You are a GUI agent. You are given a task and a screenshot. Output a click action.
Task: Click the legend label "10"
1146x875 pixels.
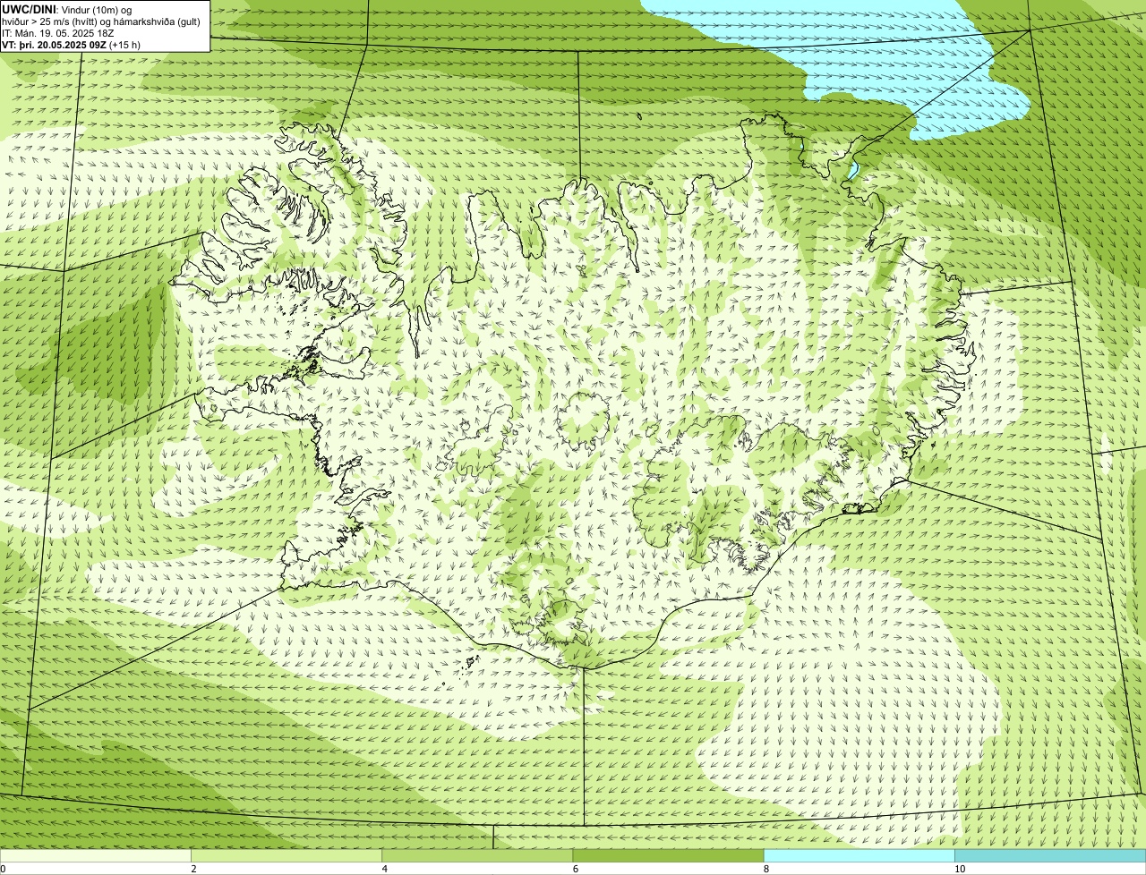click(x=960, y=869)
